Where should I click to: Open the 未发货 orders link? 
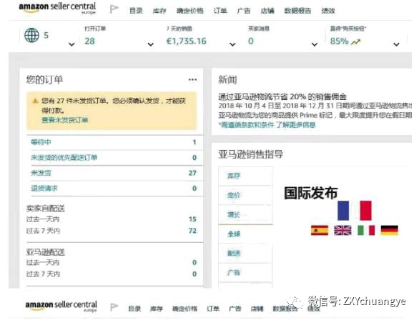[41, 173]
